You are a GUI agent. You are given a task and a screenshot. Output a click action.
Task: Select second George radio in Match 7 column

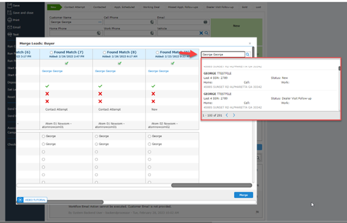click(43, 144)
